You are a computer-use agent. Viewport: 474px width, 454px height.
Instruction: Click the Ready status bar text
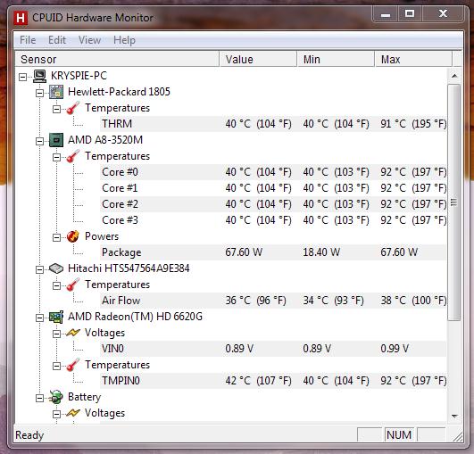click(x=29, y=435)
